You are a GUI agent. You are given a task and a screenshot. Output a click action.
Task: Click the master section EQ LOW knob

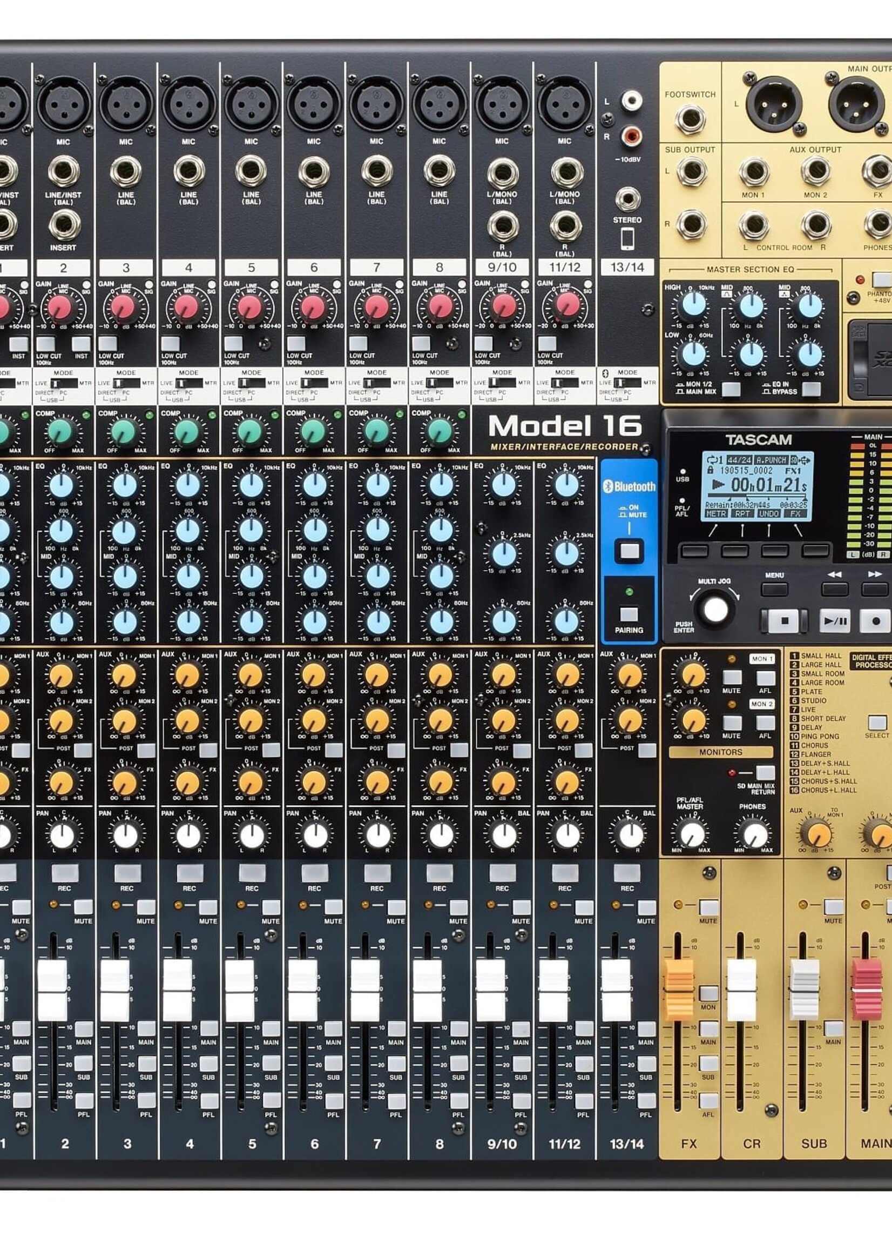(x=693, y=355)
